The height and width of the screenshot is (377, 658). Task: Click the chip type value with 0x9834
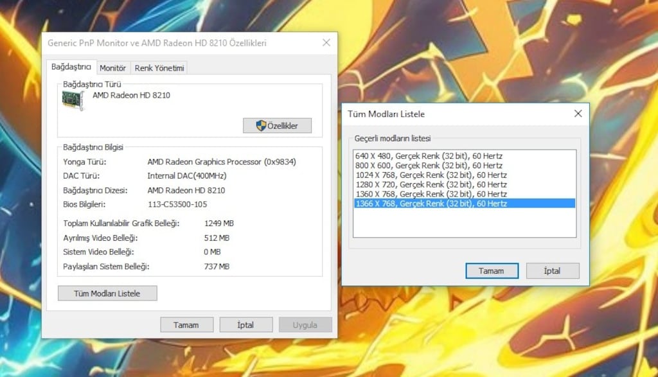coord(222,162)
